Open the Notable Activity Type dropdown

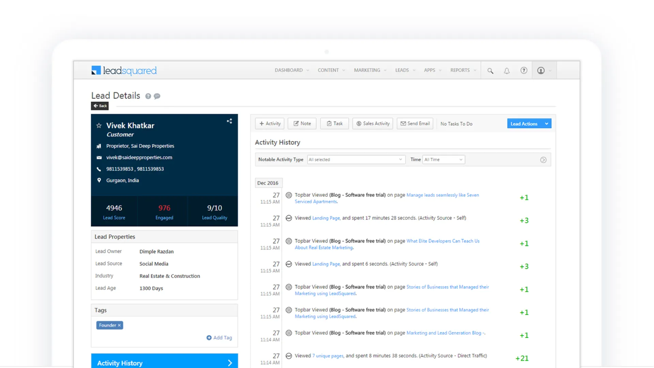pyautogui.click(x=356, y=160)
